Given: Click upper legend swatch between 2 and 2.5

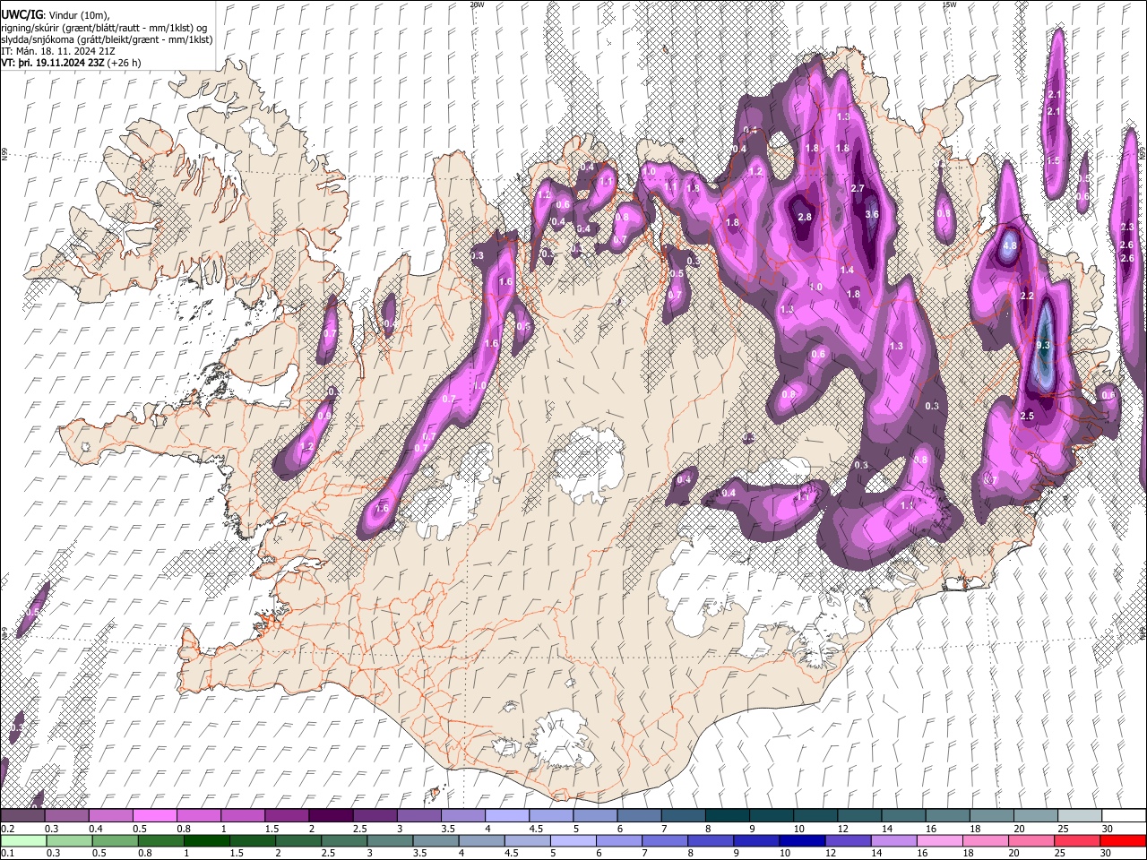Looking at the screenshot, I should (331, 815).
